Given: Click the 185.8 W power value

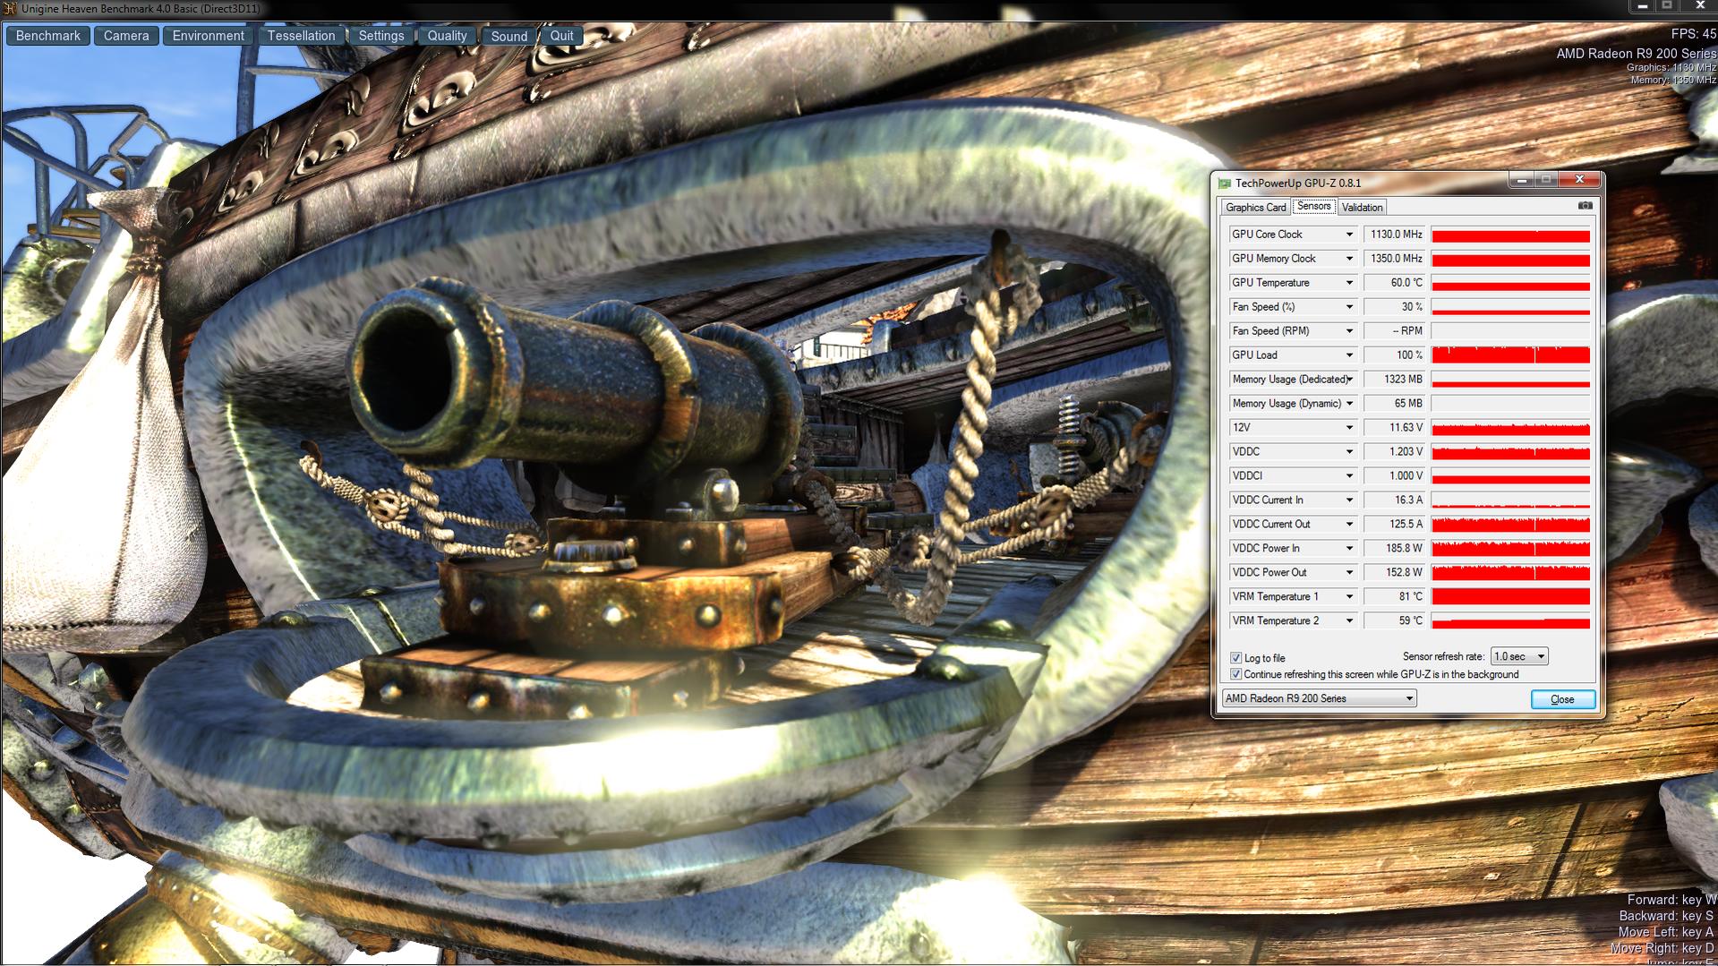Looking at the screenshot, I should point(1395,549).
